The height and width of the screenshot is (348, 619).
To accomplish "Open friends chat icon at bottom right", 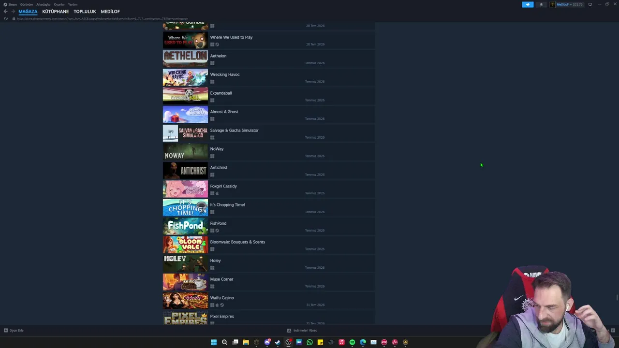I will coord(613,331).
